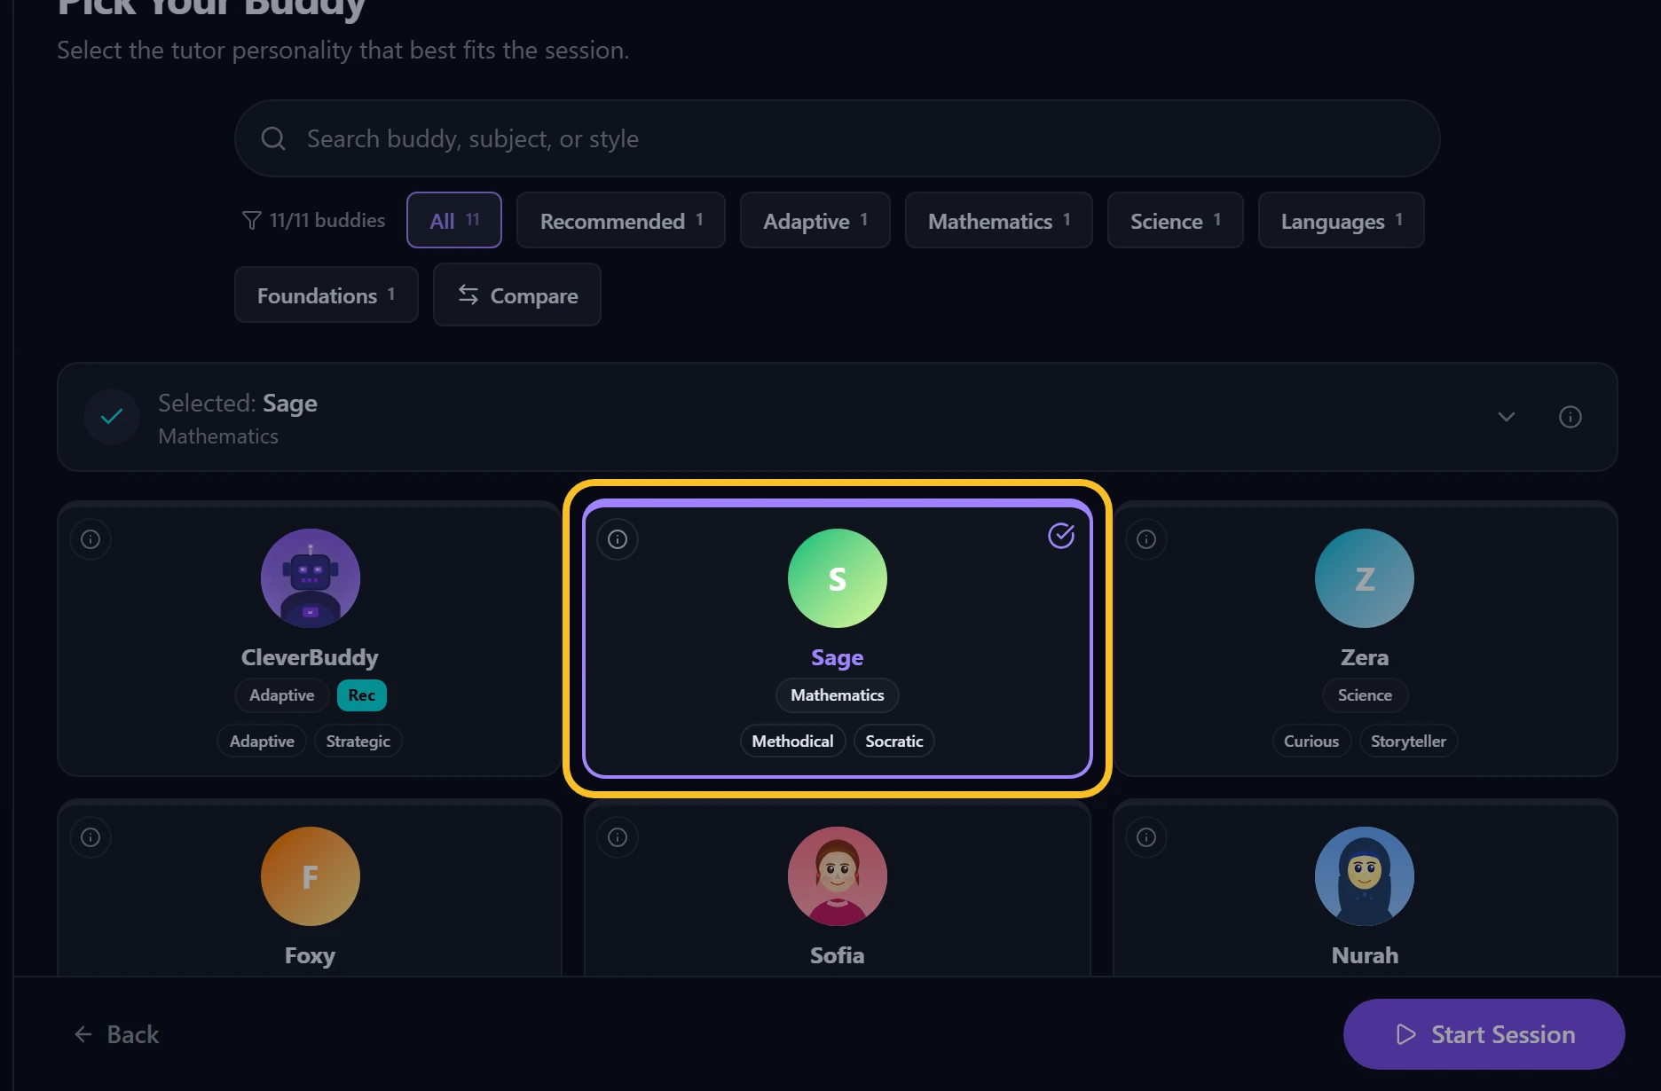This screenshot has height=1091, width=1661.
Task: Click the Strategic tag
Action: (x=358, y=742)
